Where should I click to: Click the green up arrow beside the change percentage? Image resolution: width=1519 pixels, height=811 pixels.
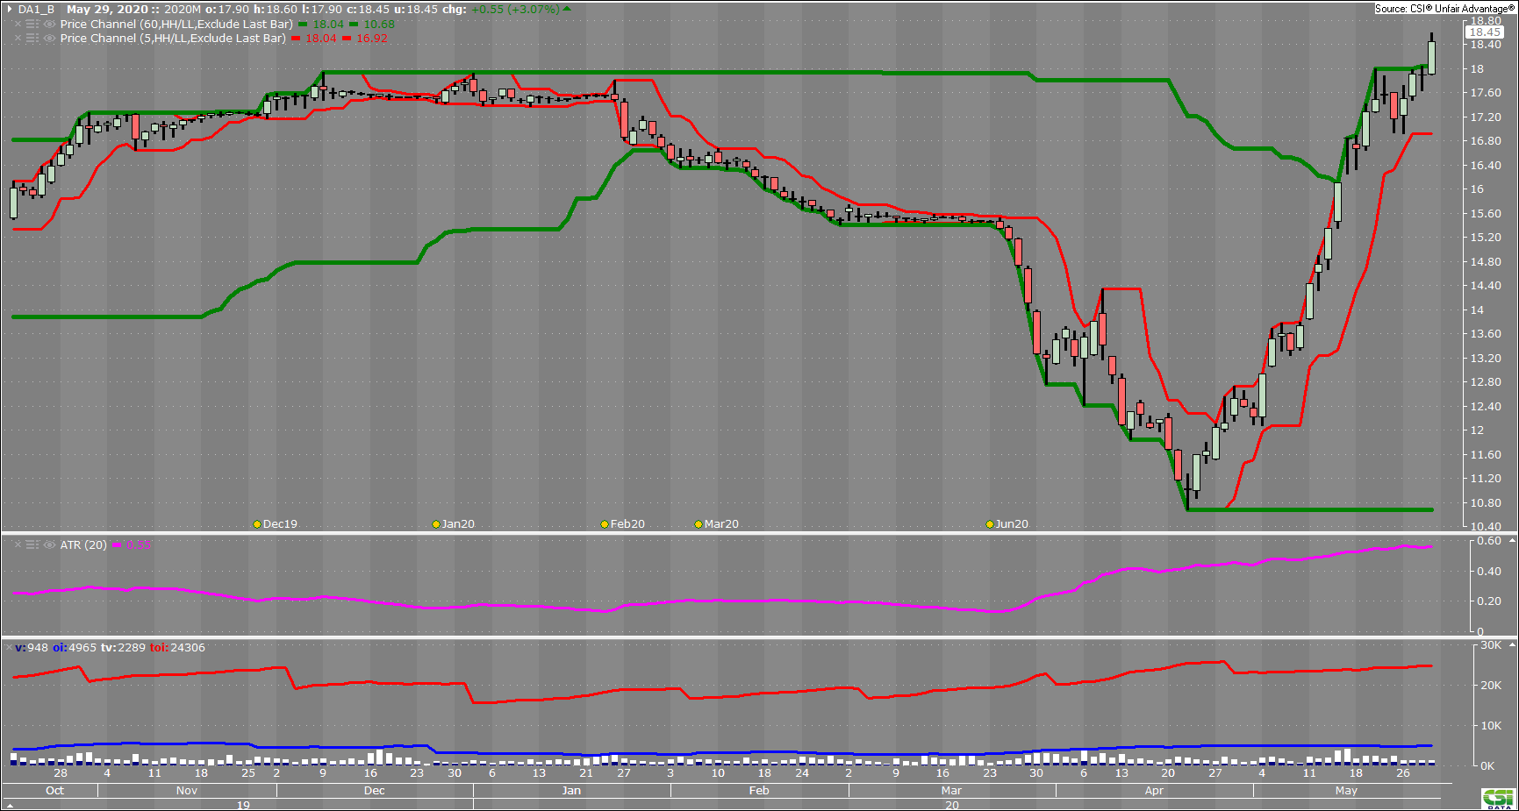pyautogui.click(x=567, y=10)
